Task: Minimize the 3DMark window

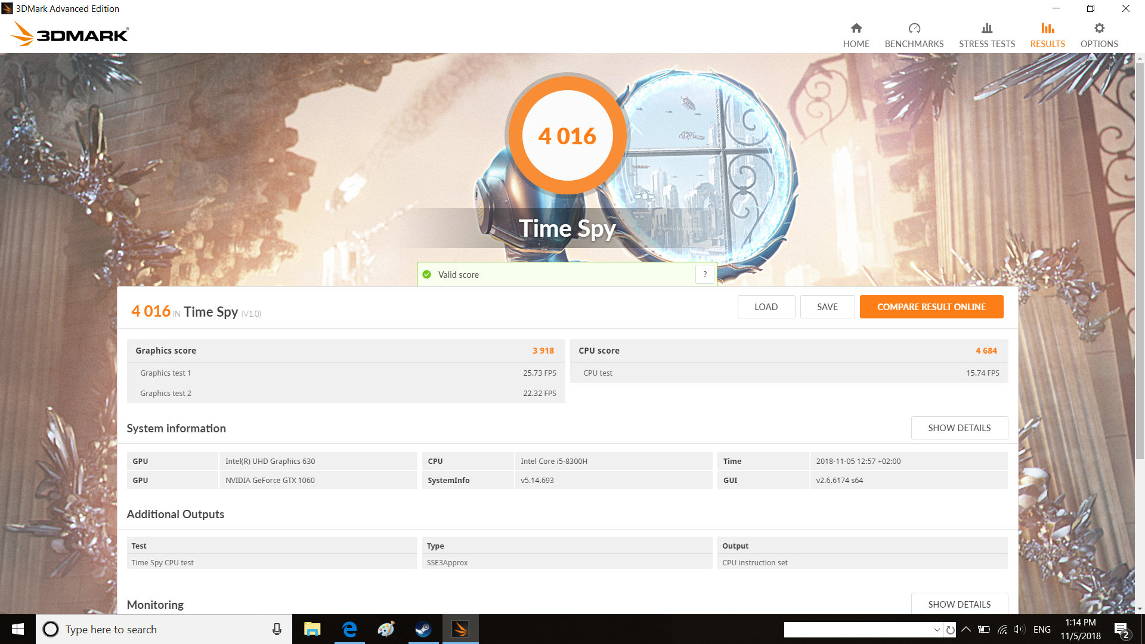Action: tap(1056, 8)
